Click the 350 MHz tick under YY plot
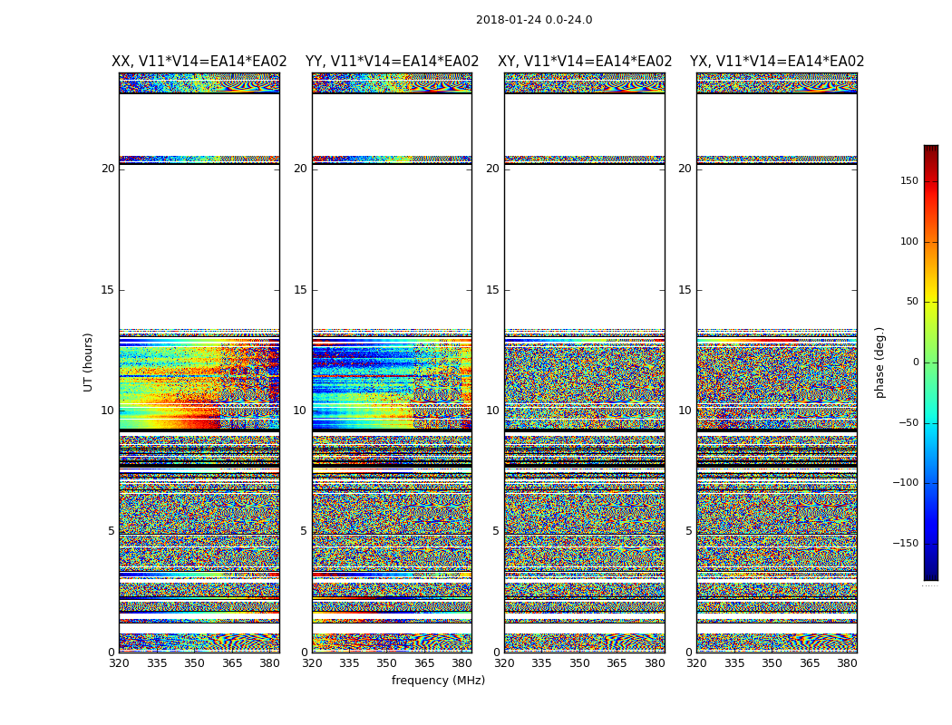 387,663
